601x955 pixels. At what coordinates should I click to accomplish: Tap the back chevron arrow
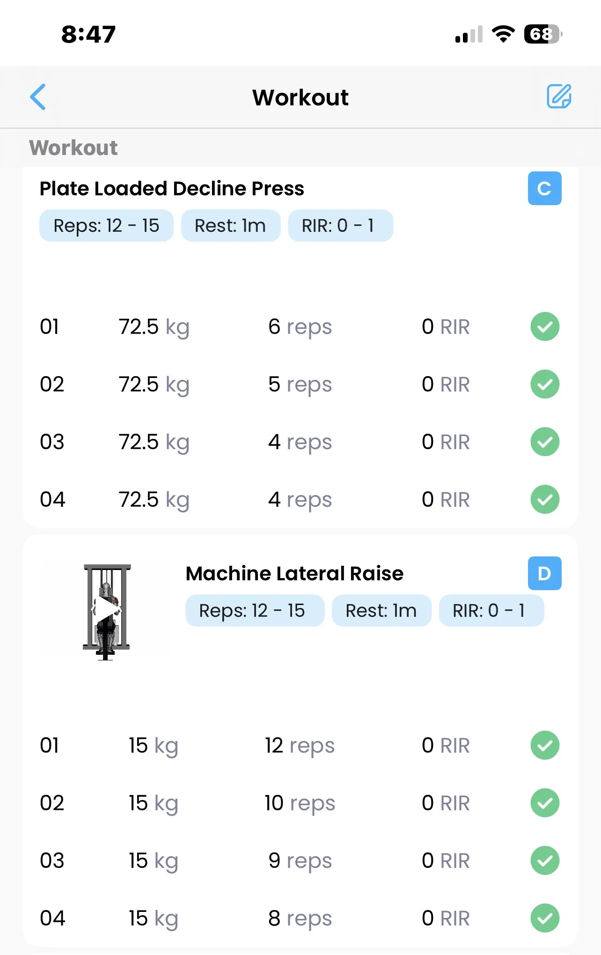click(x=38, y=97)
